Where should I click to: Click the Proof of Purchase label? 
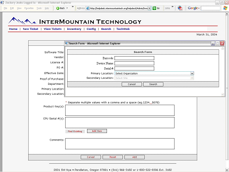pos(52,79)
